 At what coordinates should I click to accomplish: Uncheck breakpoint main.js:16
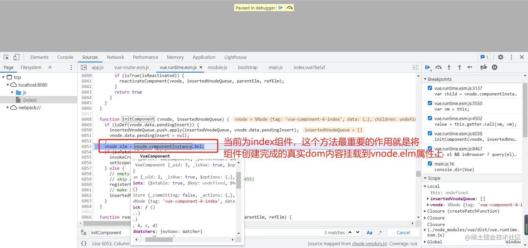click(430, 163)
